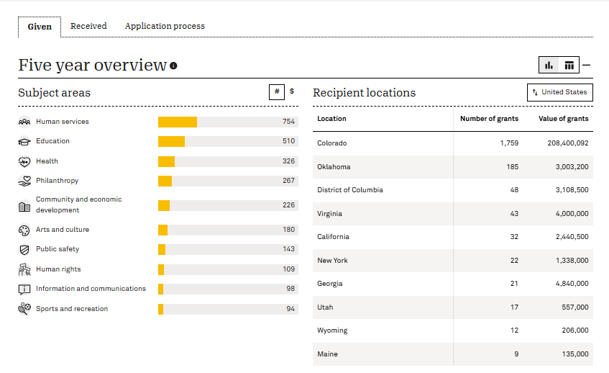Click the Human services yellow bar
The image size is (609, 373).
[178, 122]
